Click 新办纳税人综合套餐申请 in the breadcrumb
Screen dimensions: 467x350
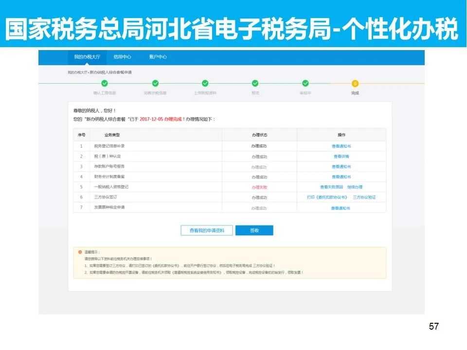111,72
